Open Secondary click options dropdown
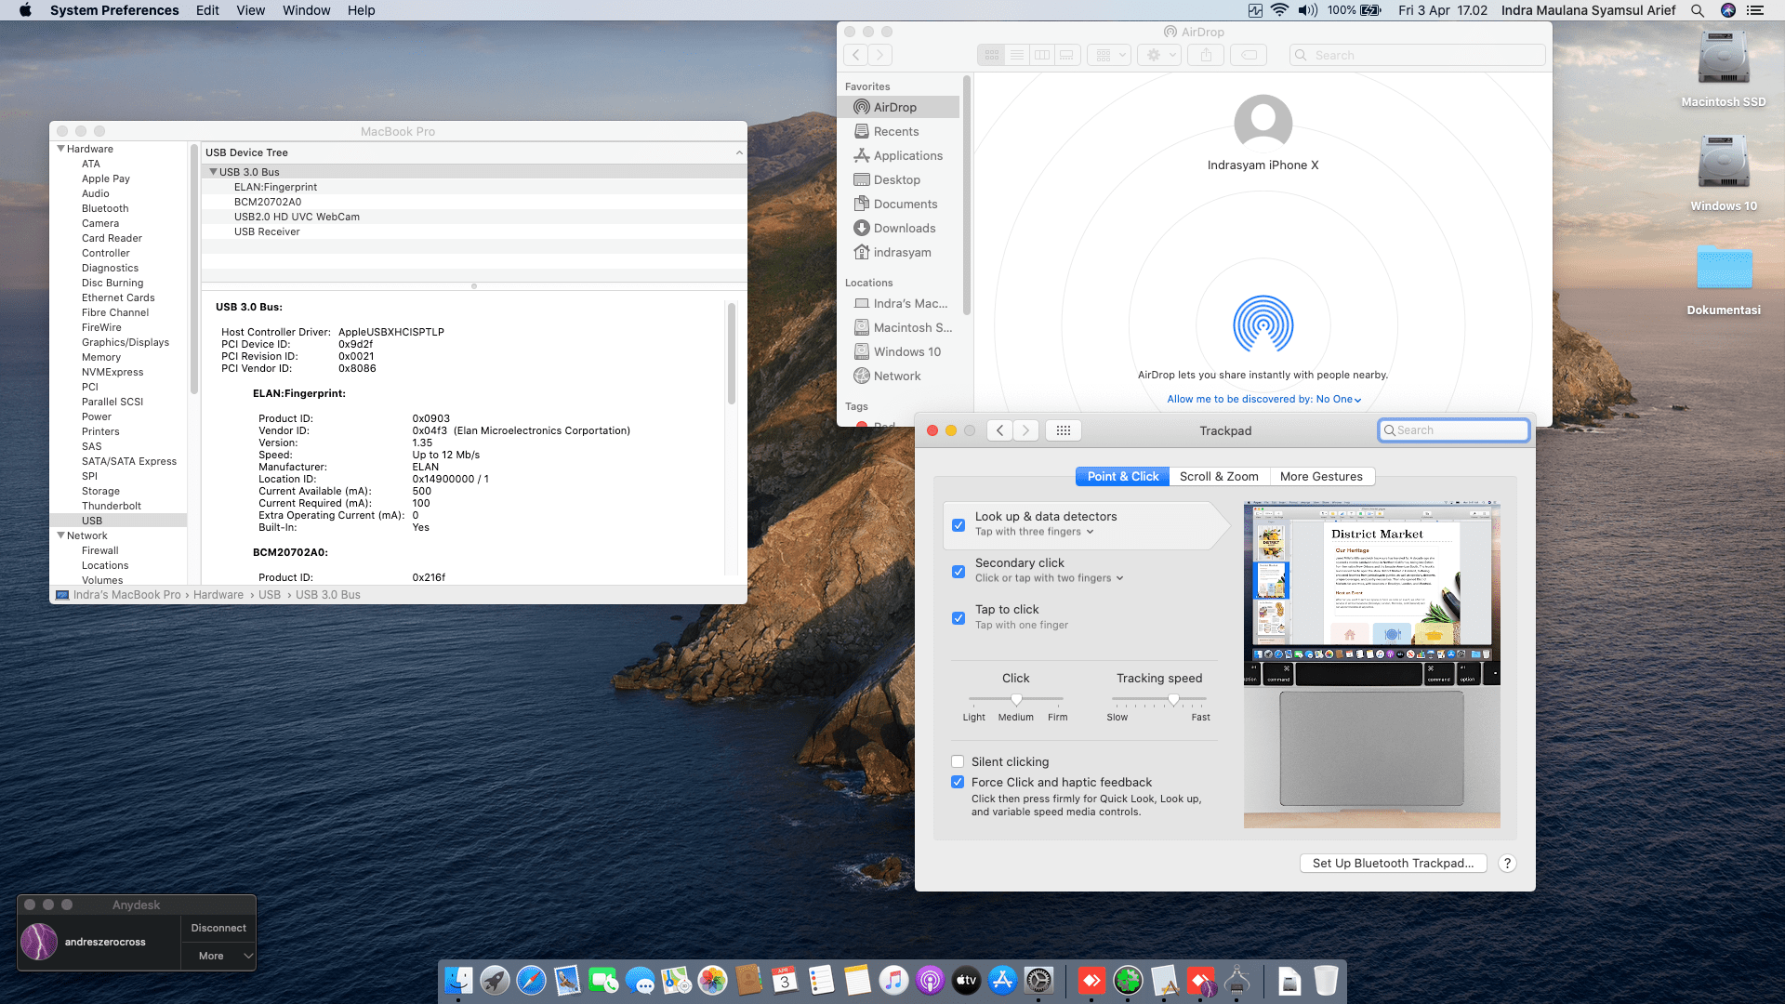 point(1119,578)
